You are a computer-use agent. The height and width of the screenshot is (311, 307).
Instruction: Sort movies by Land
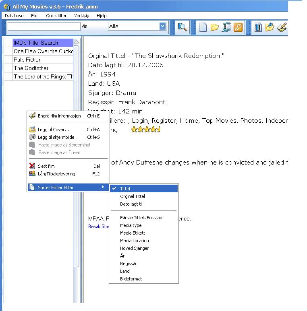[144, 271]
